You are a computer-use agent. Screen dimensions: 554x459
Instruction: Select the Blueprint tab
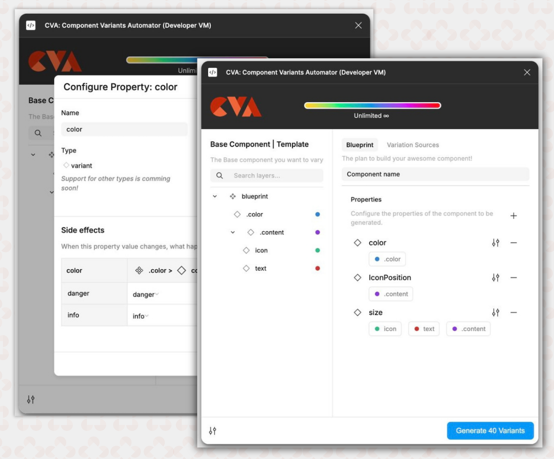(x=359, y=144)
